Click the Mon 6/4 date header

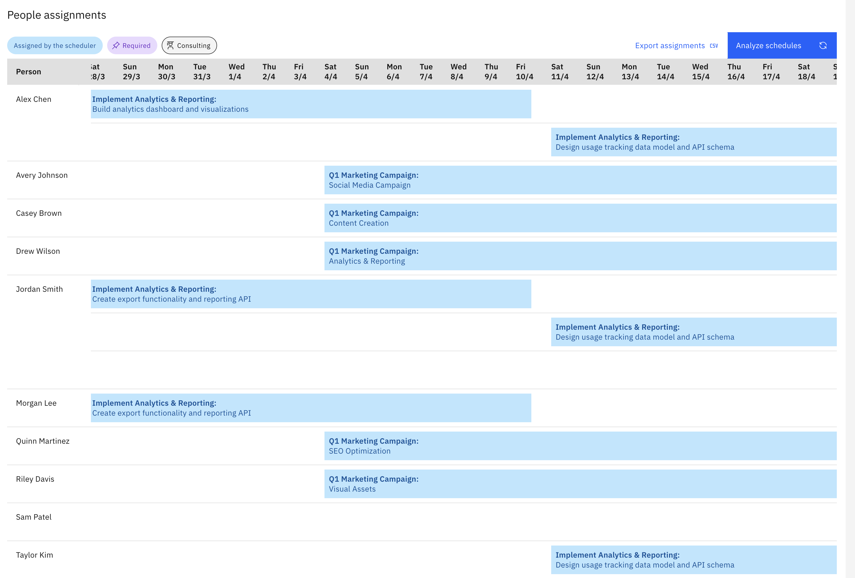tap(394, 72)
